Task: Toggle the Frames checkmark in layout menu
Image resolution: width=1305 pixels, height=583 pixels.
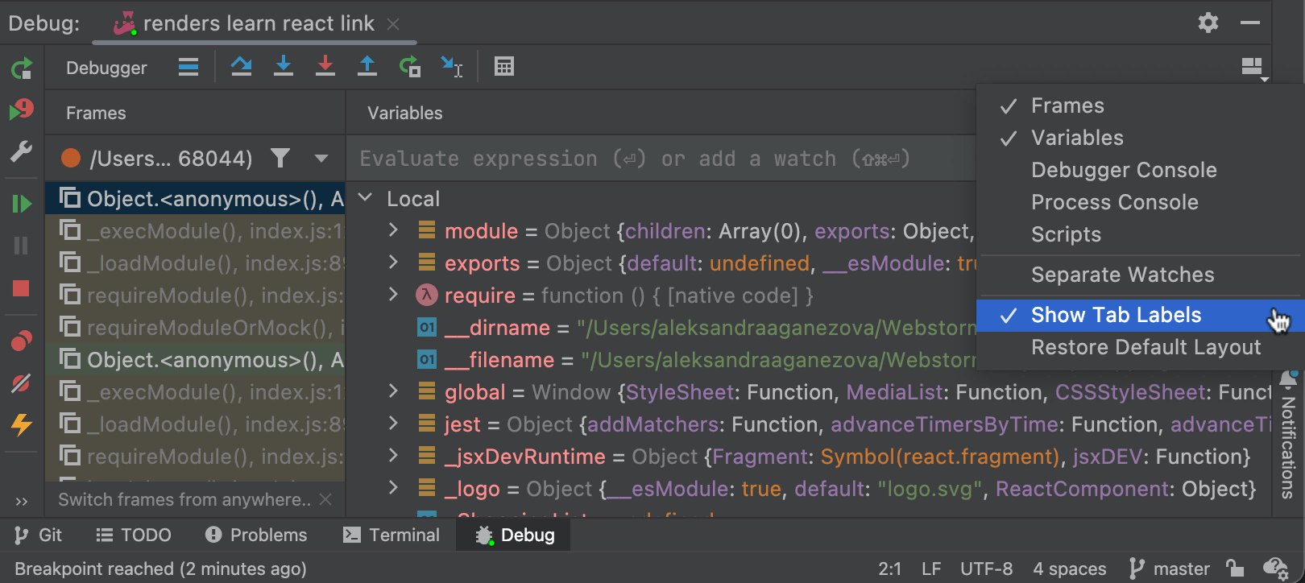Action: [x=1067, y=106]
